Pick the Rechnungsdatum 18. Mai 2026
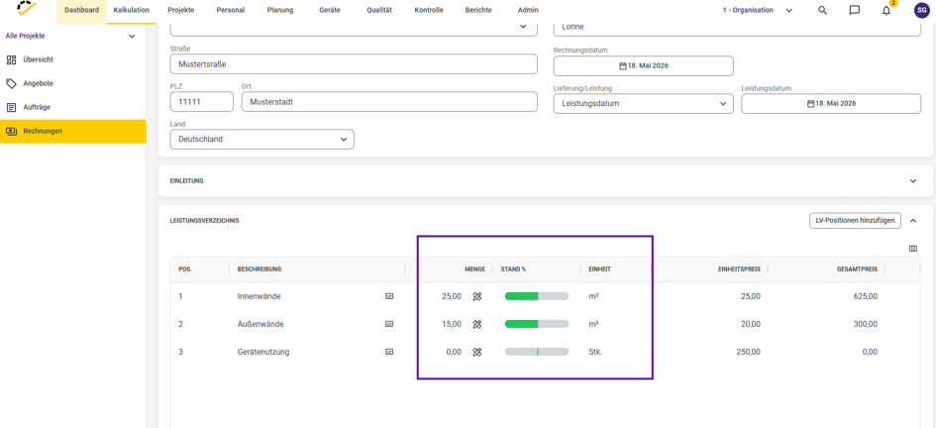The image size is (936, 428). (644, 65)
